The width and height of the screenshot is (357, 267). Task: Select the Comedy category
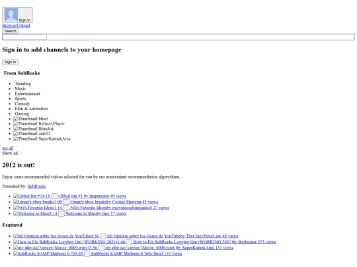22,104
